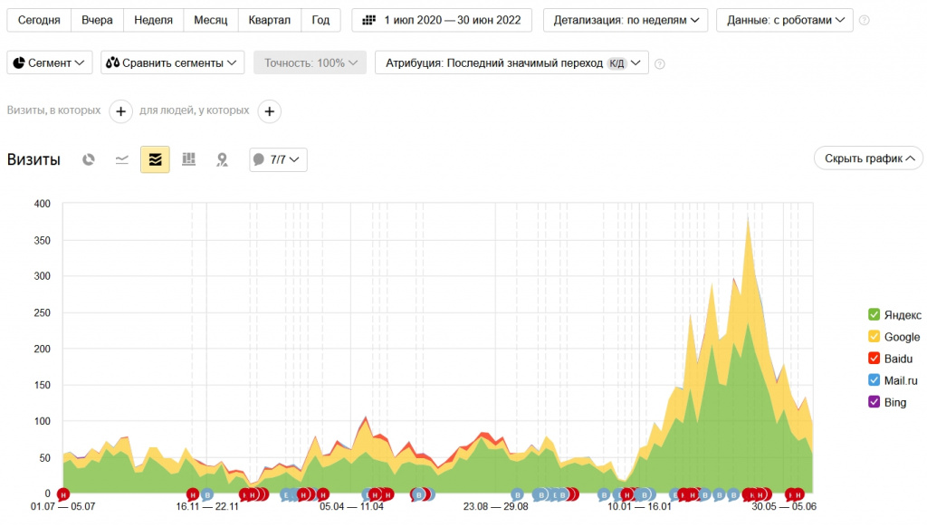The image size is (927, 527).
Task: Open the Данные: с роботами dropdown
Action: (785, 20)
